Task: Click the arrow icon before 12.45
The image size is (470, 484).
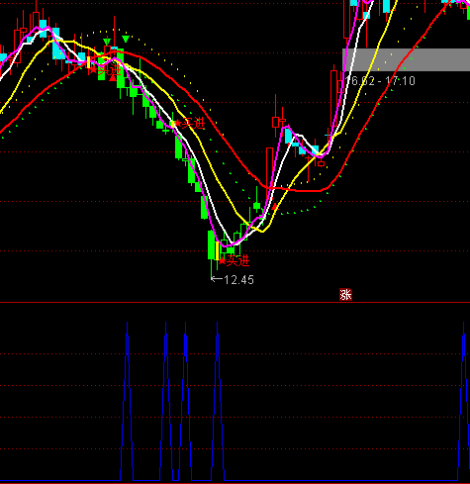Action: click(x=217, y=279)
